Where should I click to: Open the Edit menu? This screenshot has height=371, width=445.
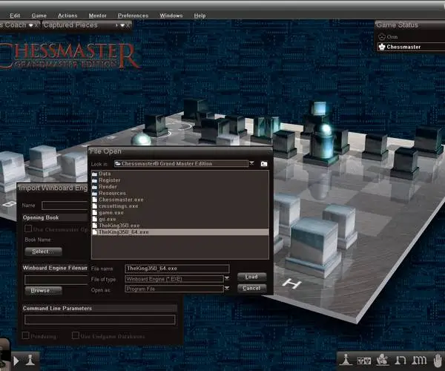click(15, 16)
